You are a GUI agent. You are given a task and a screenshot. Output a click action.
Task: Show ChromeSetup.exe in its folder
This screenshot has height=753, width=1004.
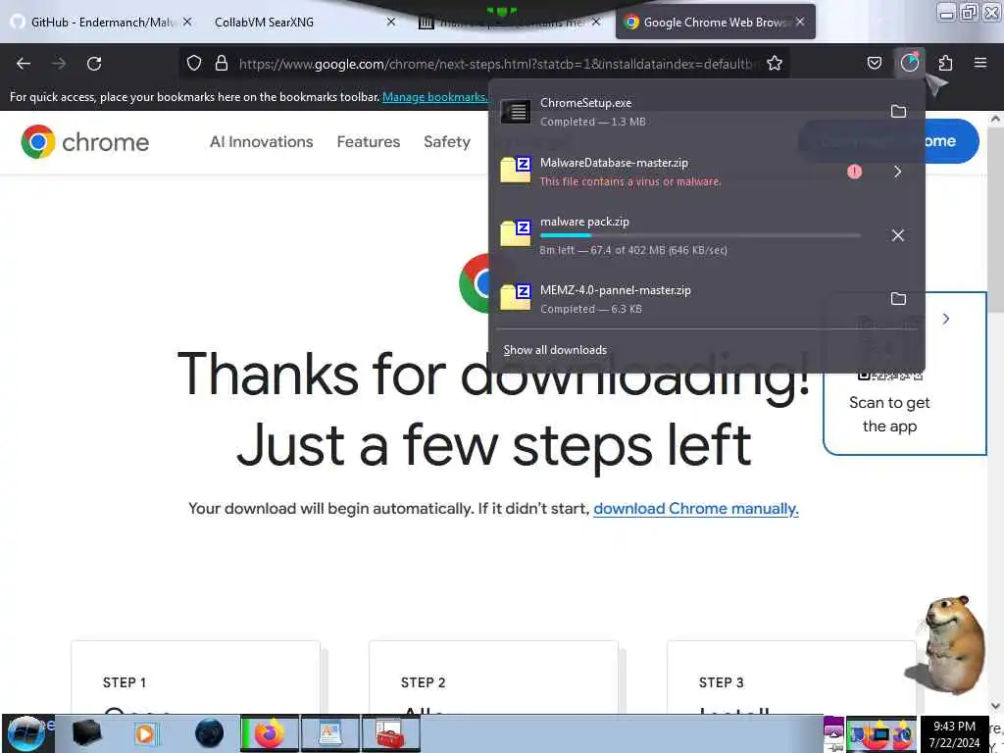pos(898,112)
